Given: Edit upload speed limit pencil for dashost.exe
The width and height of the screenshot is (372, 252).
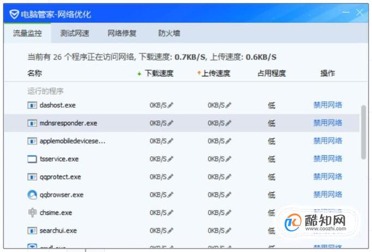Looking at the screenshot, I should pos(228,105).
